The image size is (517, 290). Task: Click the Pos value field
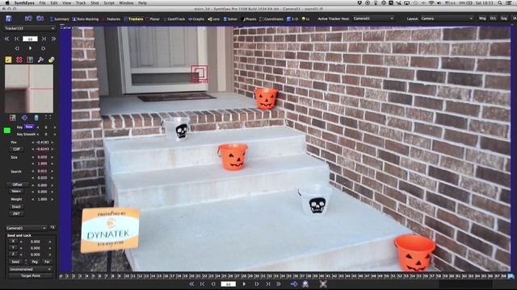click(x=42, y=143)
